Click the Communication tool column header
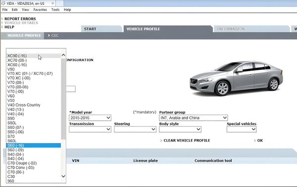This screenshot has height=187, width=297. point(213,160)
